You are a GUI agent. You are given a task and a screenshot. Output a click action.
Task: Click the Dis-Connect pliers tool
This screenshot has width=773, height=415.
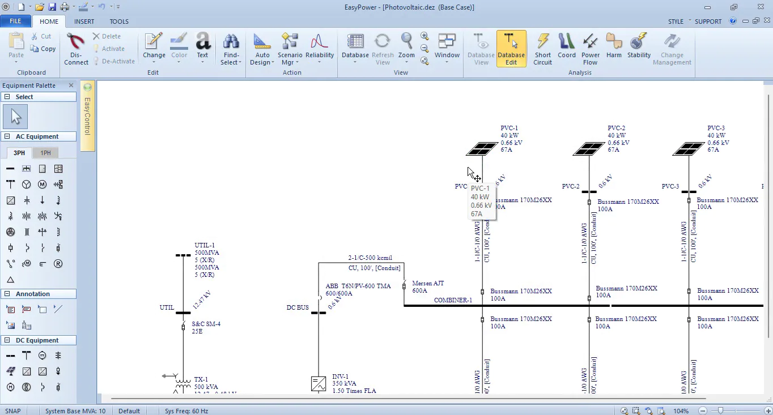[76, 49]
